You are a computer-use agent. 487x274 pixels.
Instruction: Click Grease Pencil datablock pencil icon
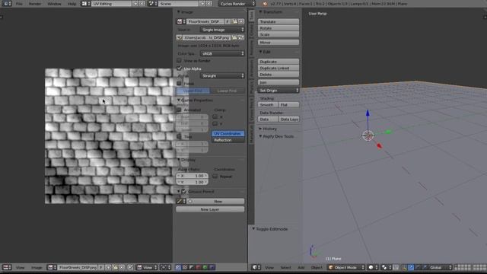pyautogui.click(x=181, y=201)
